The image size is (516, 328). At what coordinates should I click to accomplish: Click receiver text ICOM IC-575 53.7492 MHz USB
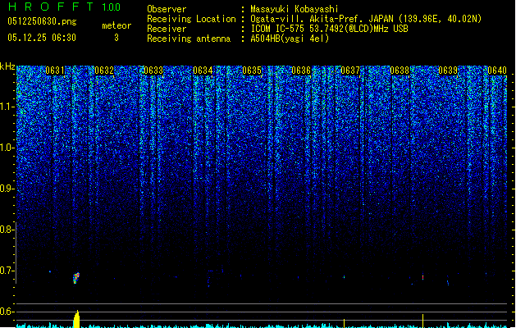coord(329,29)
